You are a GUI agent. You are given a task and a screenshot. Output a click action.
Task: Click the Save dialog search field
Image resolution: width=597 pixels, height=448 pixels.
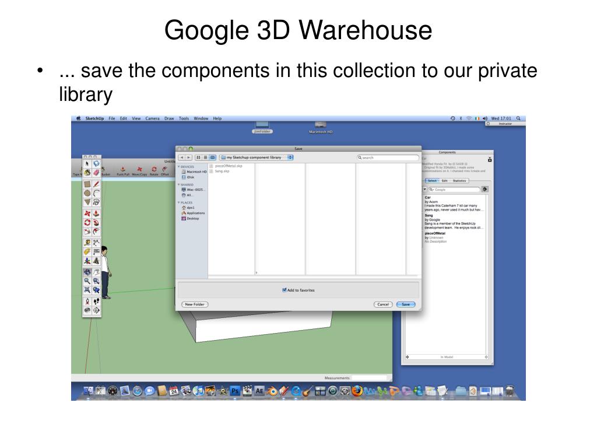[x=388, y=157]
